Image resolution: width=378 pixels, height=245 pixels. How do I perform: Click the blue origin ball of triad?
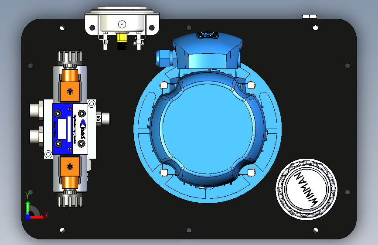(x=28, y=217)
